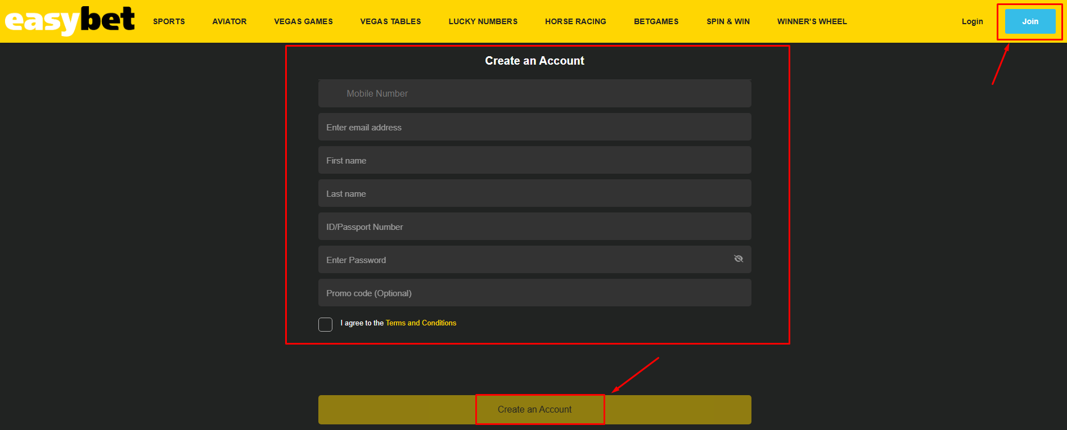This screenshot has width=1067, height=430.
Task: Navigate to Lucky Numbers
Action: (483, 21)
